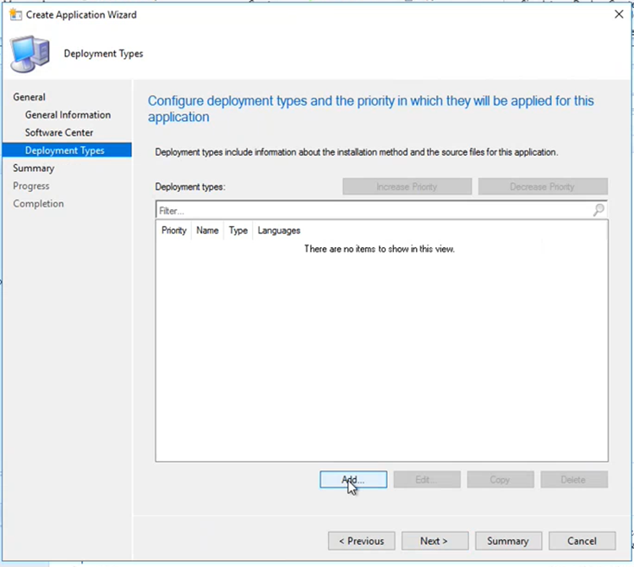The image size is (634, 567).
Task: Sort by the Name column header
Action: click(207, 230)
